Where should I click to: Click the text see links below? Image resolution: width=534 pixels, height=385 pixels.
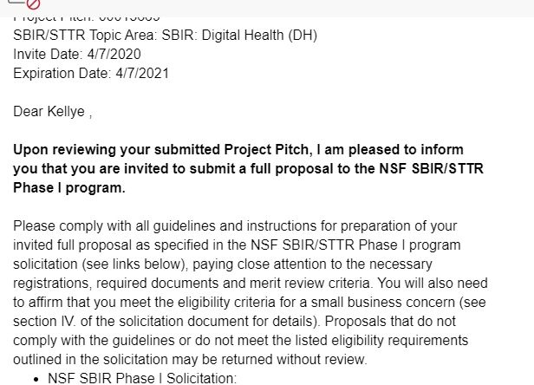click(x=134, y=264)
